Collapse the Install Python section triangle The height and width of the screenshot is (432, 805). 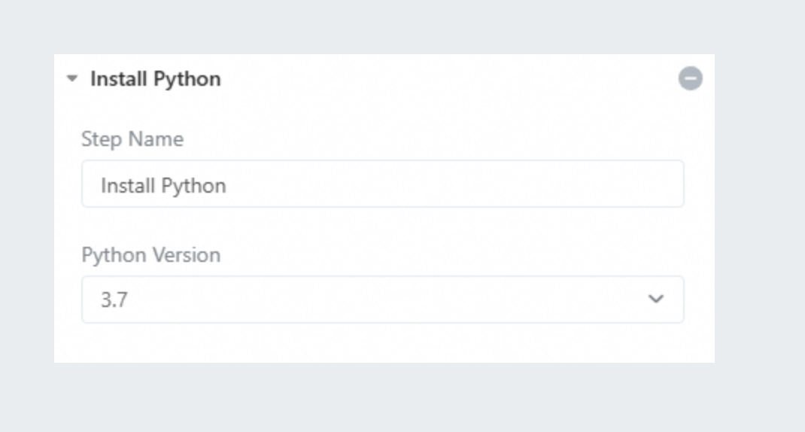(x=72, y=78)
